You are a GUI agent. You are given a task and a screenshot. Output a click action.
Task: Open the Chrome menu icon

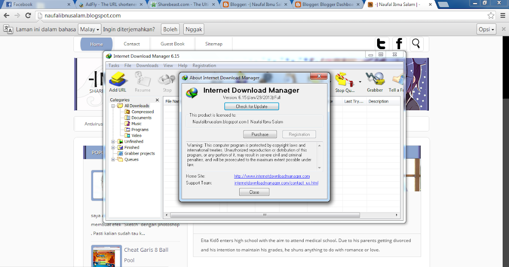click(x=502, y=16)
